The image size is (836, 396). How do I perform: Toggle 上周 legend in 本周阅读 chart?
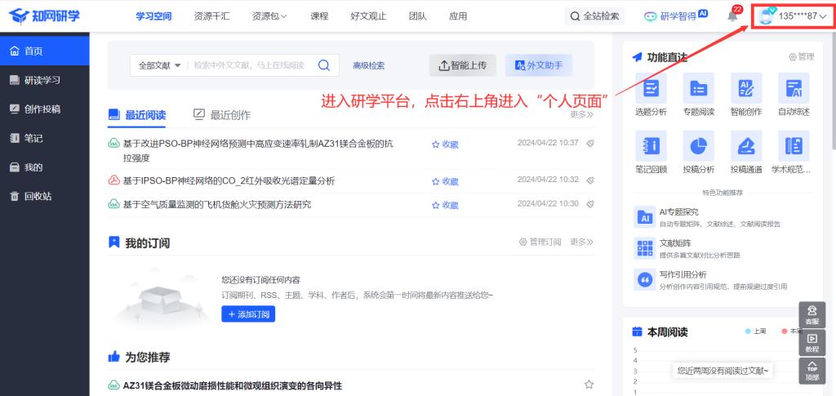[x=755, y=331]
